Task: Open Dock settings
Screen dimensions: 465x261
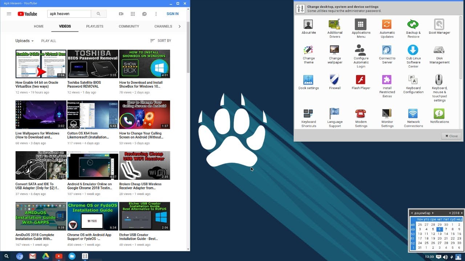Action: click(x=308, y=82)
